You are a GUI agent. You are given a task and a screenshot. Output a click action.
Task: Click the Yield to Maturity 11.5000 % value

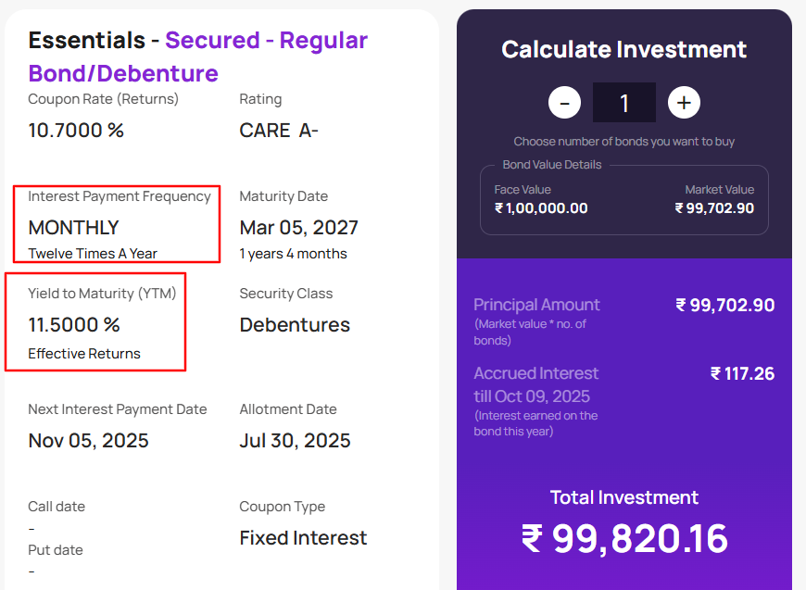(74, 325)
